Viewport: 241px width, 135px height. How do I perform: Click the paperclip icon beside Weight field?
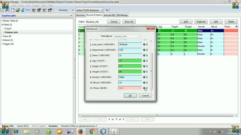click(x=147, y=72)
